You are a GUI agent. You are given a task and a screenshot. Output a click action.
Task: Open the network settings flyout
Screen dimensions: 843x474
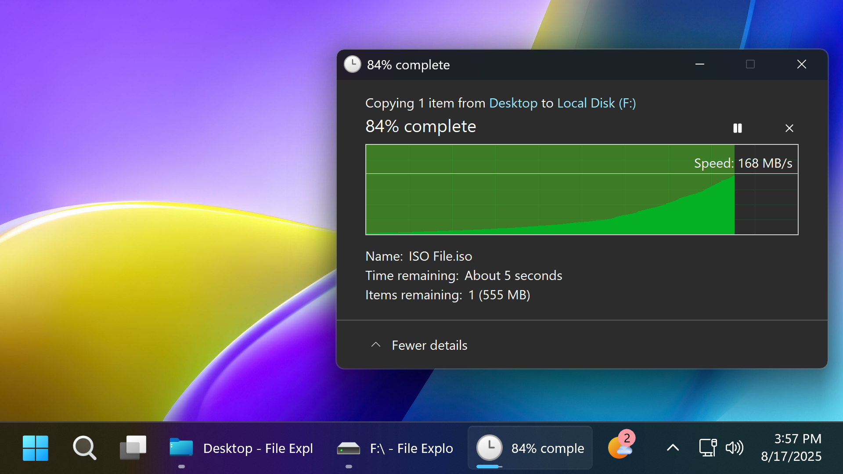tap(708, 448)
